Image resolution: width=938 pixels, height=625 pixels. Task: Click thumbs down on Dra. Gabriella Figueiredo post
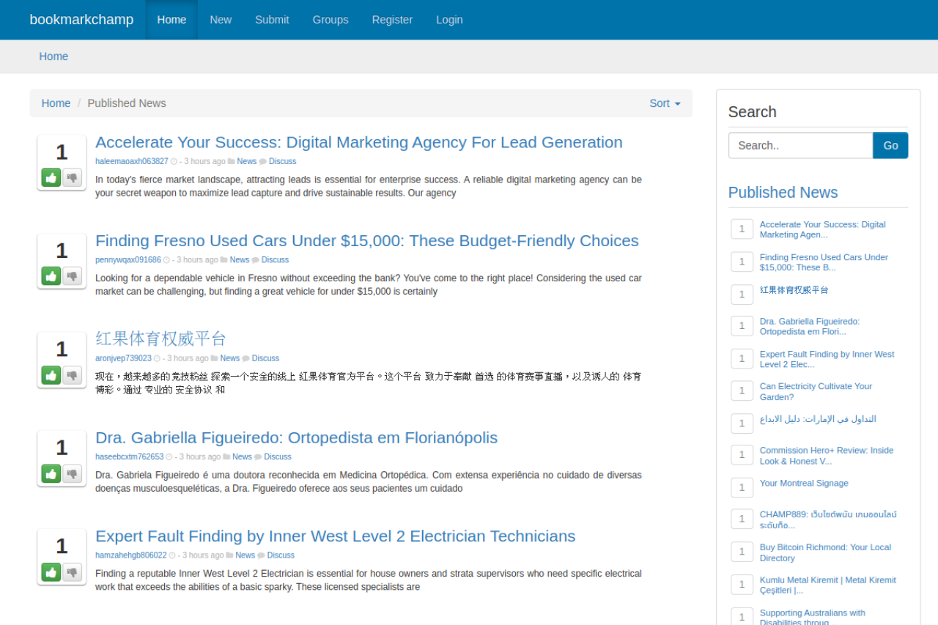[x=72, y=473]
